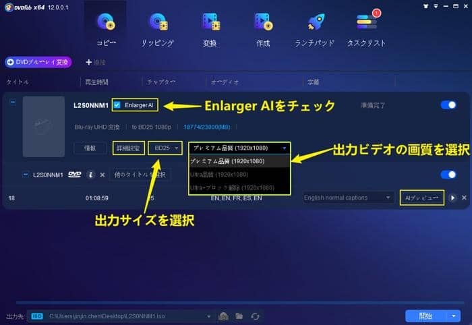Screen dimensions: 472x325
Task: Click the disc image output icon
Action: coord(223,316)
